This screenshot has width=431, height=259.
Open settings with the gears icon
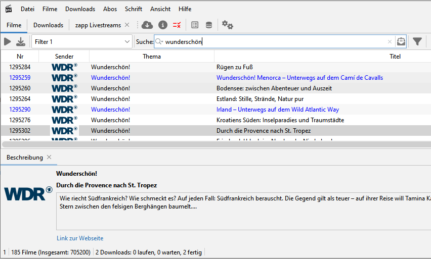click(227, 25)
